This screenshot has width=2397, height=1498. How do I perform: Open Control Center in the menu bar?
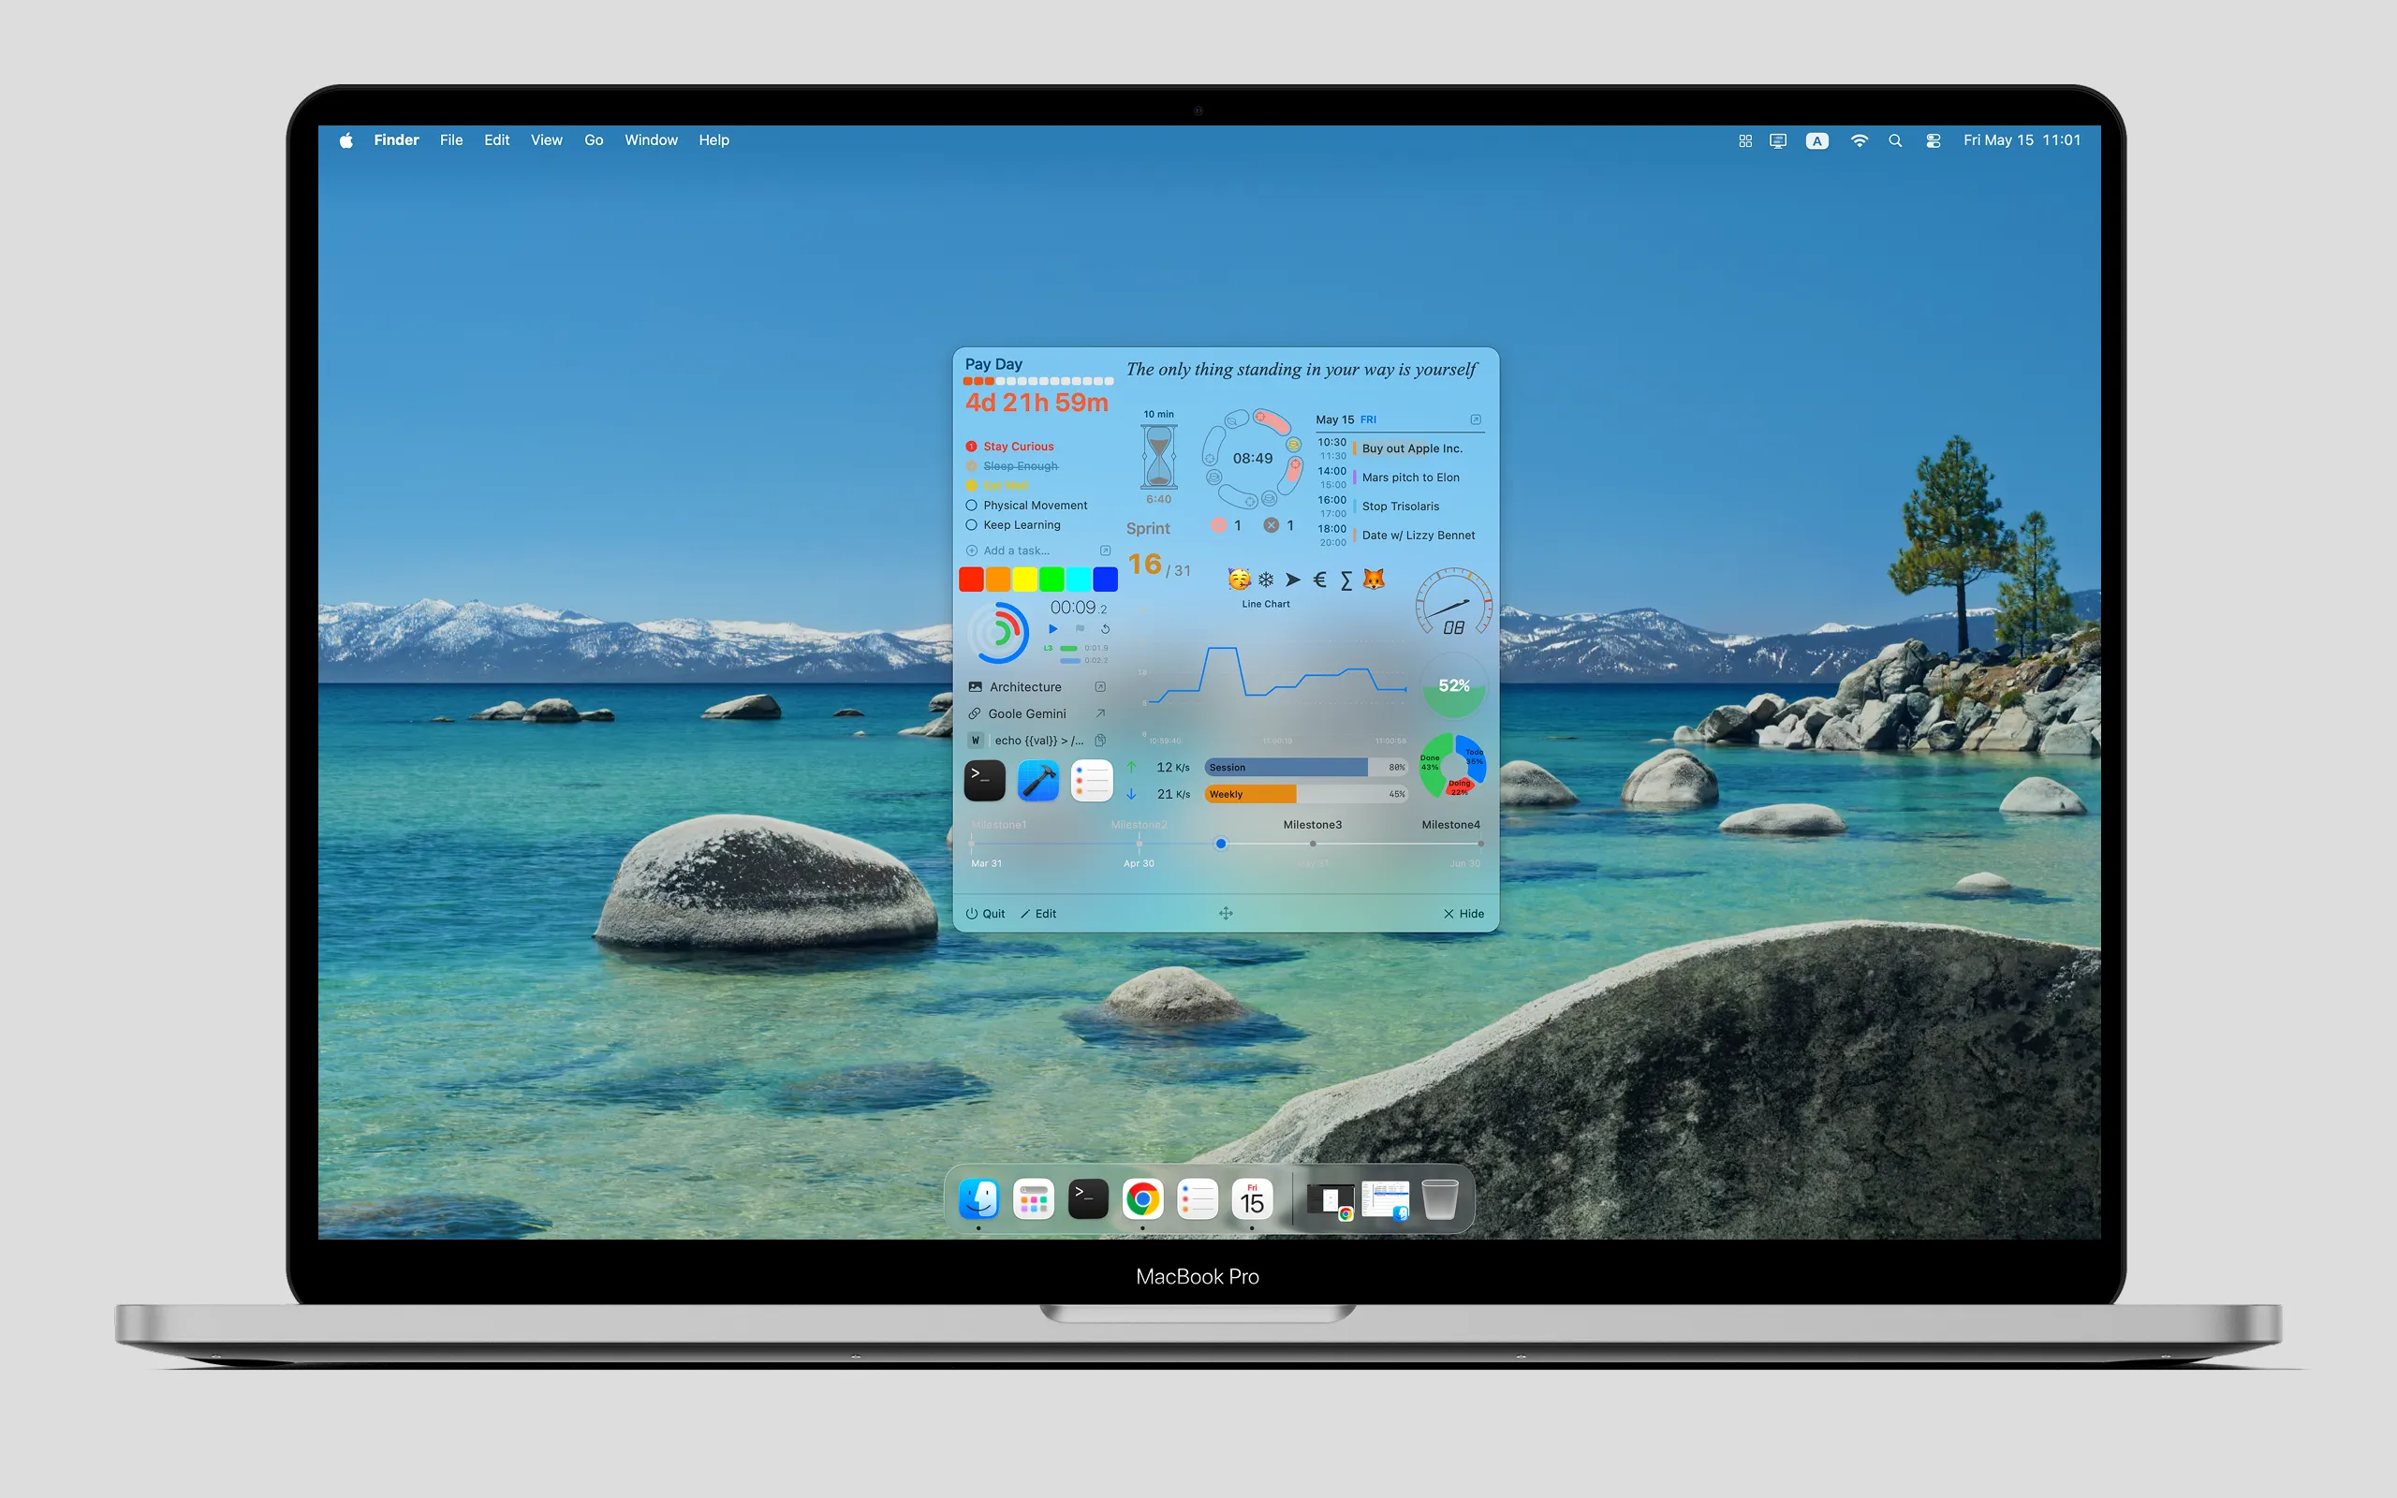click(1933, 140)
